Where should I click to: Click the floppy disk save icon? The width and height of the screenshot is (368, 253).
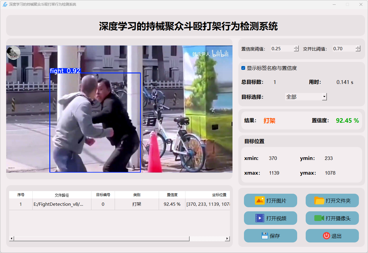click(x=265, y=236)
